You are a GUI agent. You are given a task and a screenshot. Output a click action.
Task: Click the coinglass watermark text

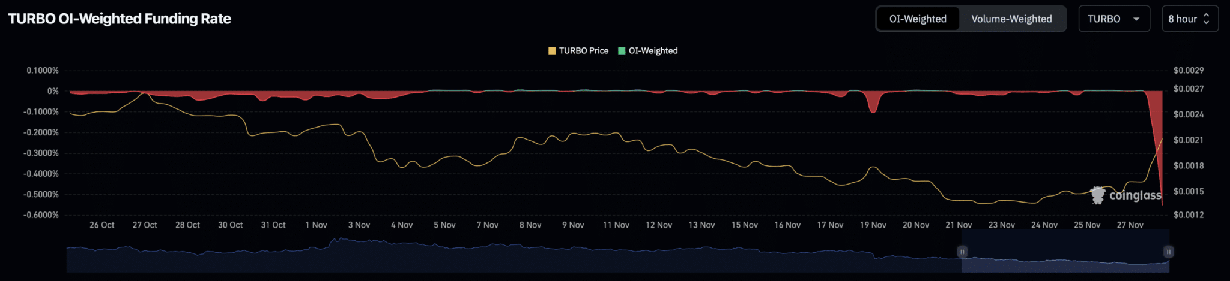click(1135, 196)
